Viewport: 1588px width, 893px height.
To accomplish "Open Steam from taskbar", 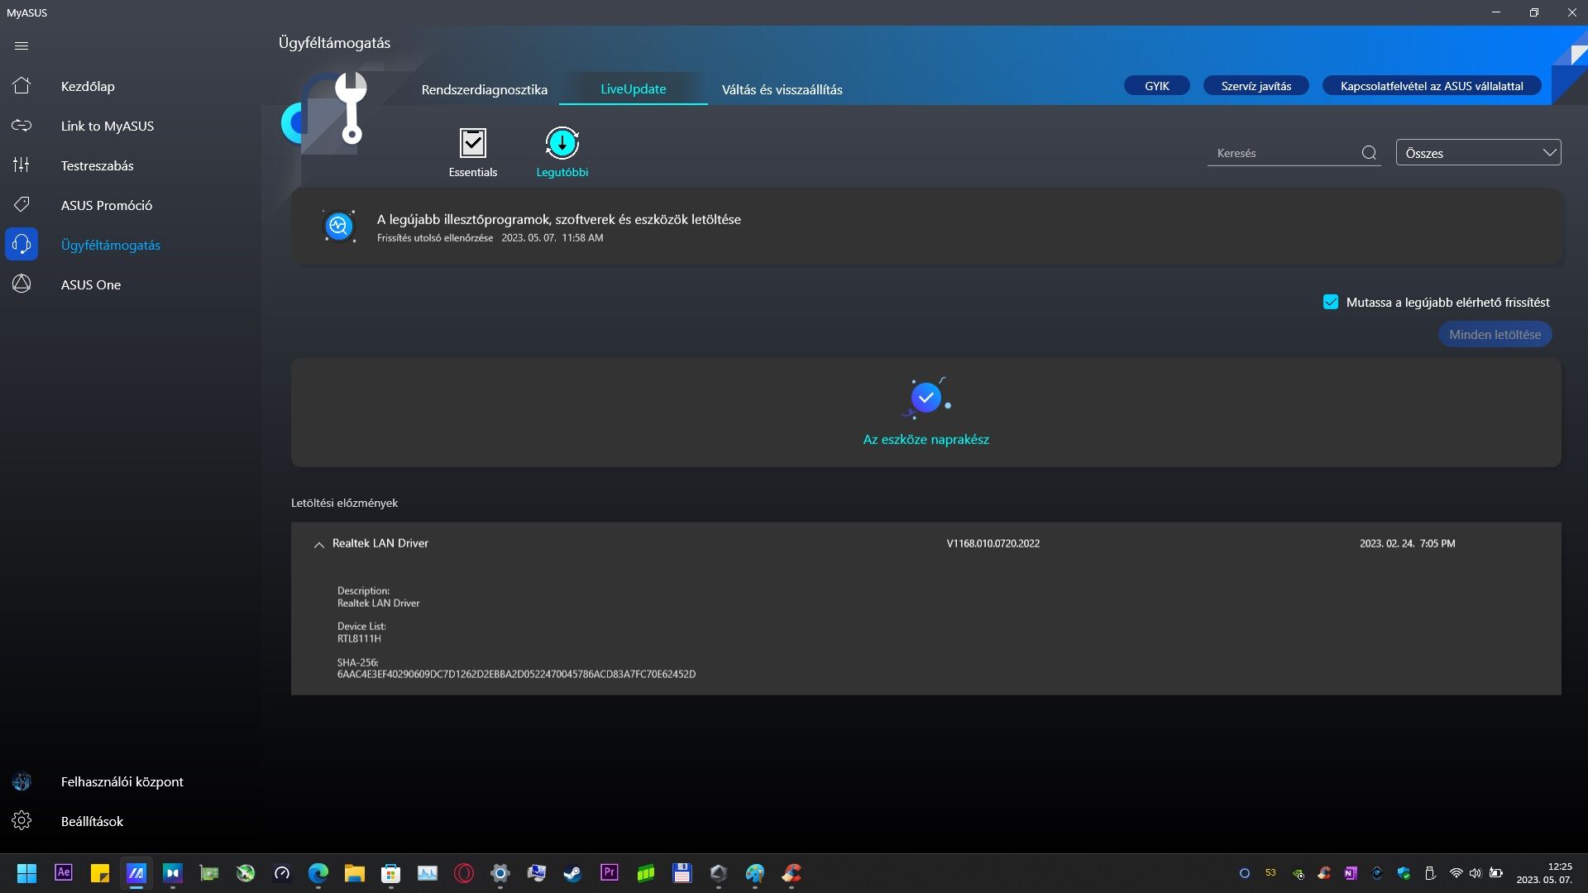I will [x=573, y=873].
